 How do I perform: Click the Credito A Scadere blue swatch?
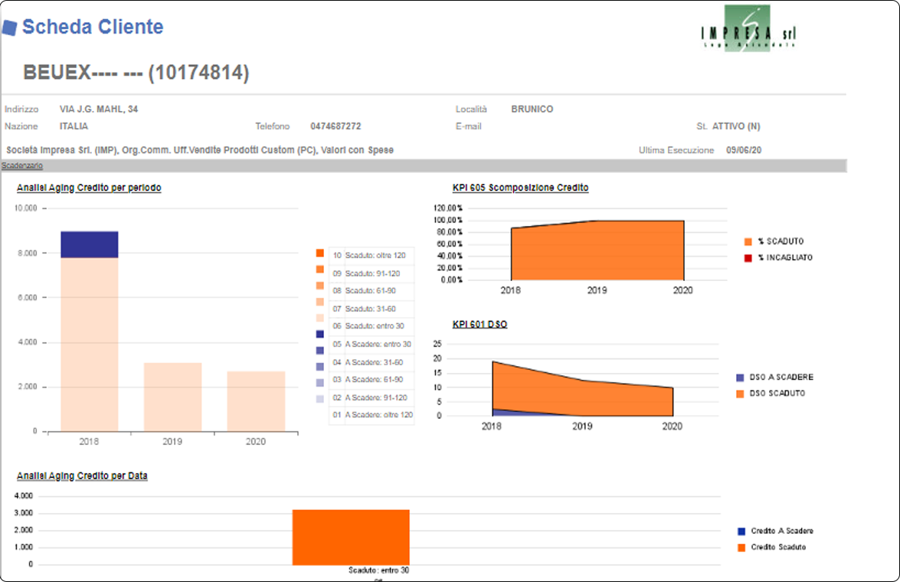tap(741, 531)
